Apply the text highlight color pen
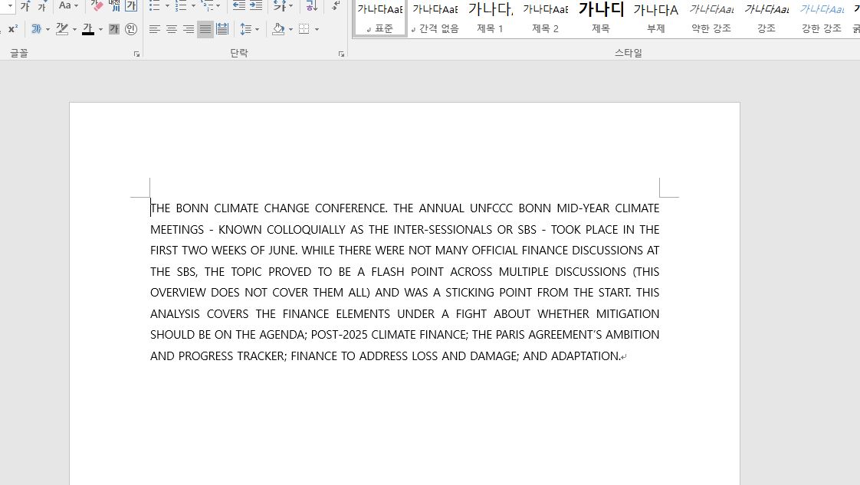This screenshot has width=860, height=485. [62, 29]
